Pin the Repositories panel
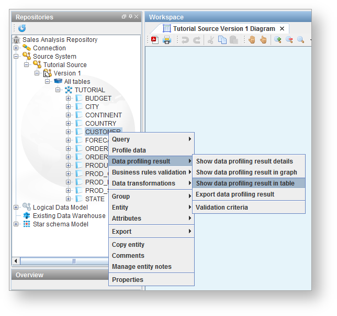 pyautogui.click(x=130, y=17)
